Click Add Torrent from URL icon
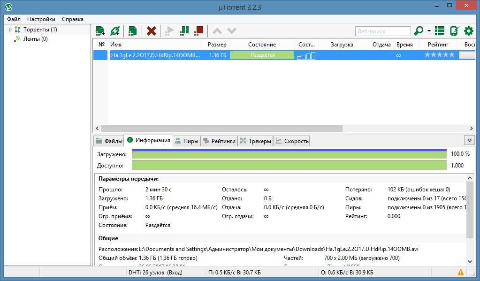480x281 pixels. [115, 31]
